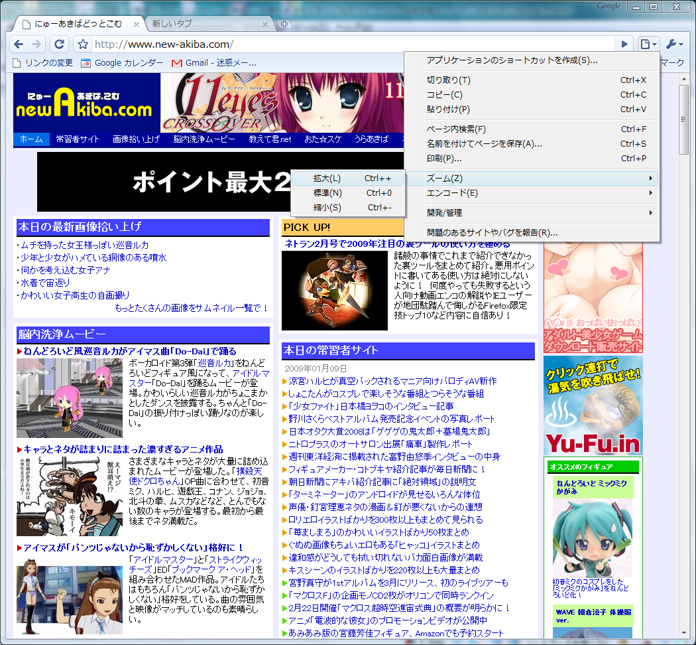Click the dancing 巡音ルカ video thumbnail
Image resolution: width=696 pixels, height=645 pixels.
pos(70,398)
